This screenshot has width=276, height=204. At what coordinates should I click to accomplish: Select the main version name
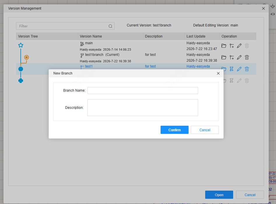pyautogui.click(x=89, y=43)
